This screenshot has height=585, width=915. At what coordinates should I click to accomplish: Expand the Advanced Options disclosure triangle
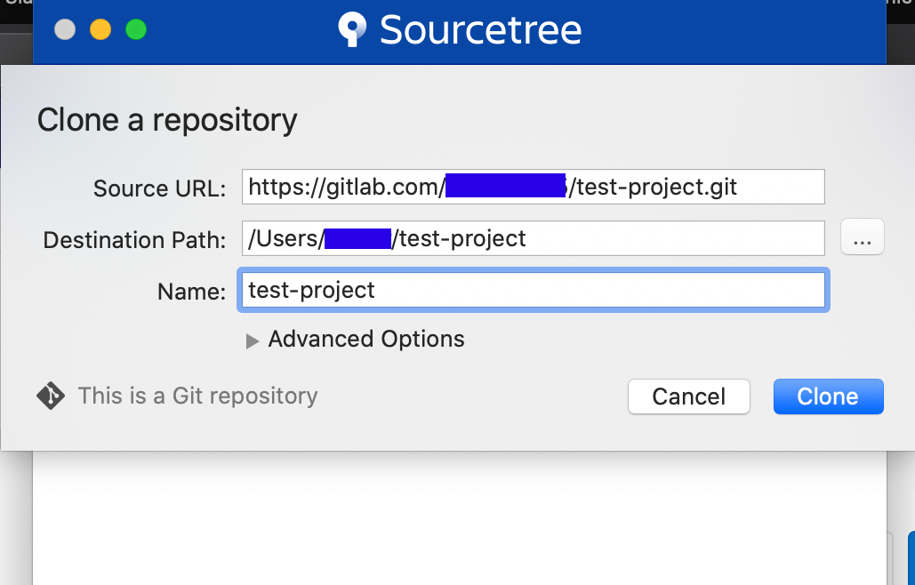[x=253, y=341]
